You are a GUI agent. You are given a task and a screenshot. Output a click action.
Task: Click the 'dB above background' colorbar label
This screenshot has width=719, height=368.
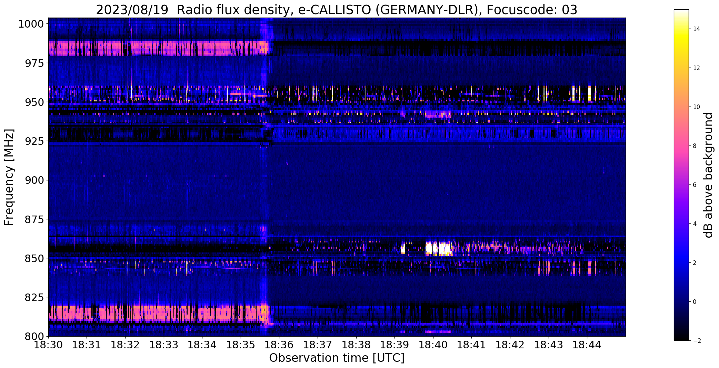pos(708,175)
